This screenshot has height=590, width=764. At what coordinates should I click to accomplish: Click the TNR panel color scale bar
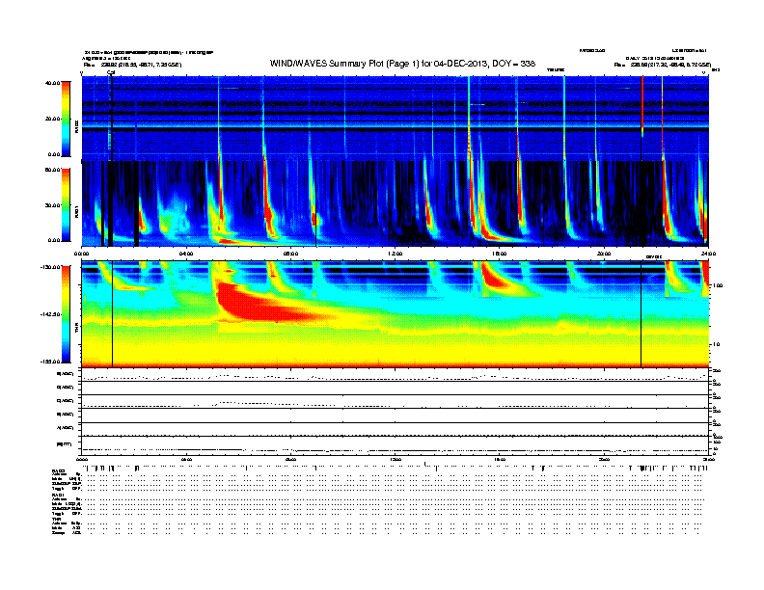66,314
